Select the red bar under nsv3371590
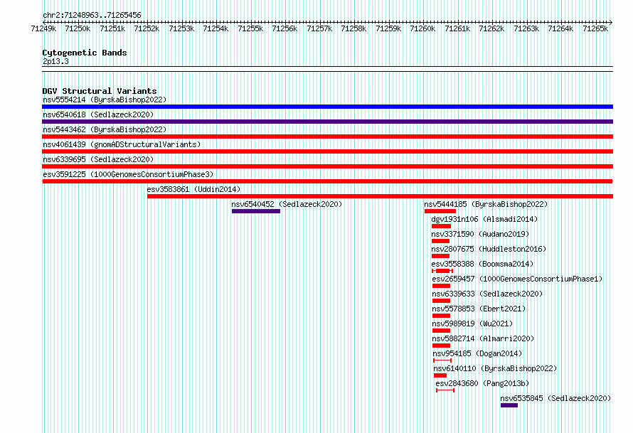633x433 pixels. click(x=440, y=241)
